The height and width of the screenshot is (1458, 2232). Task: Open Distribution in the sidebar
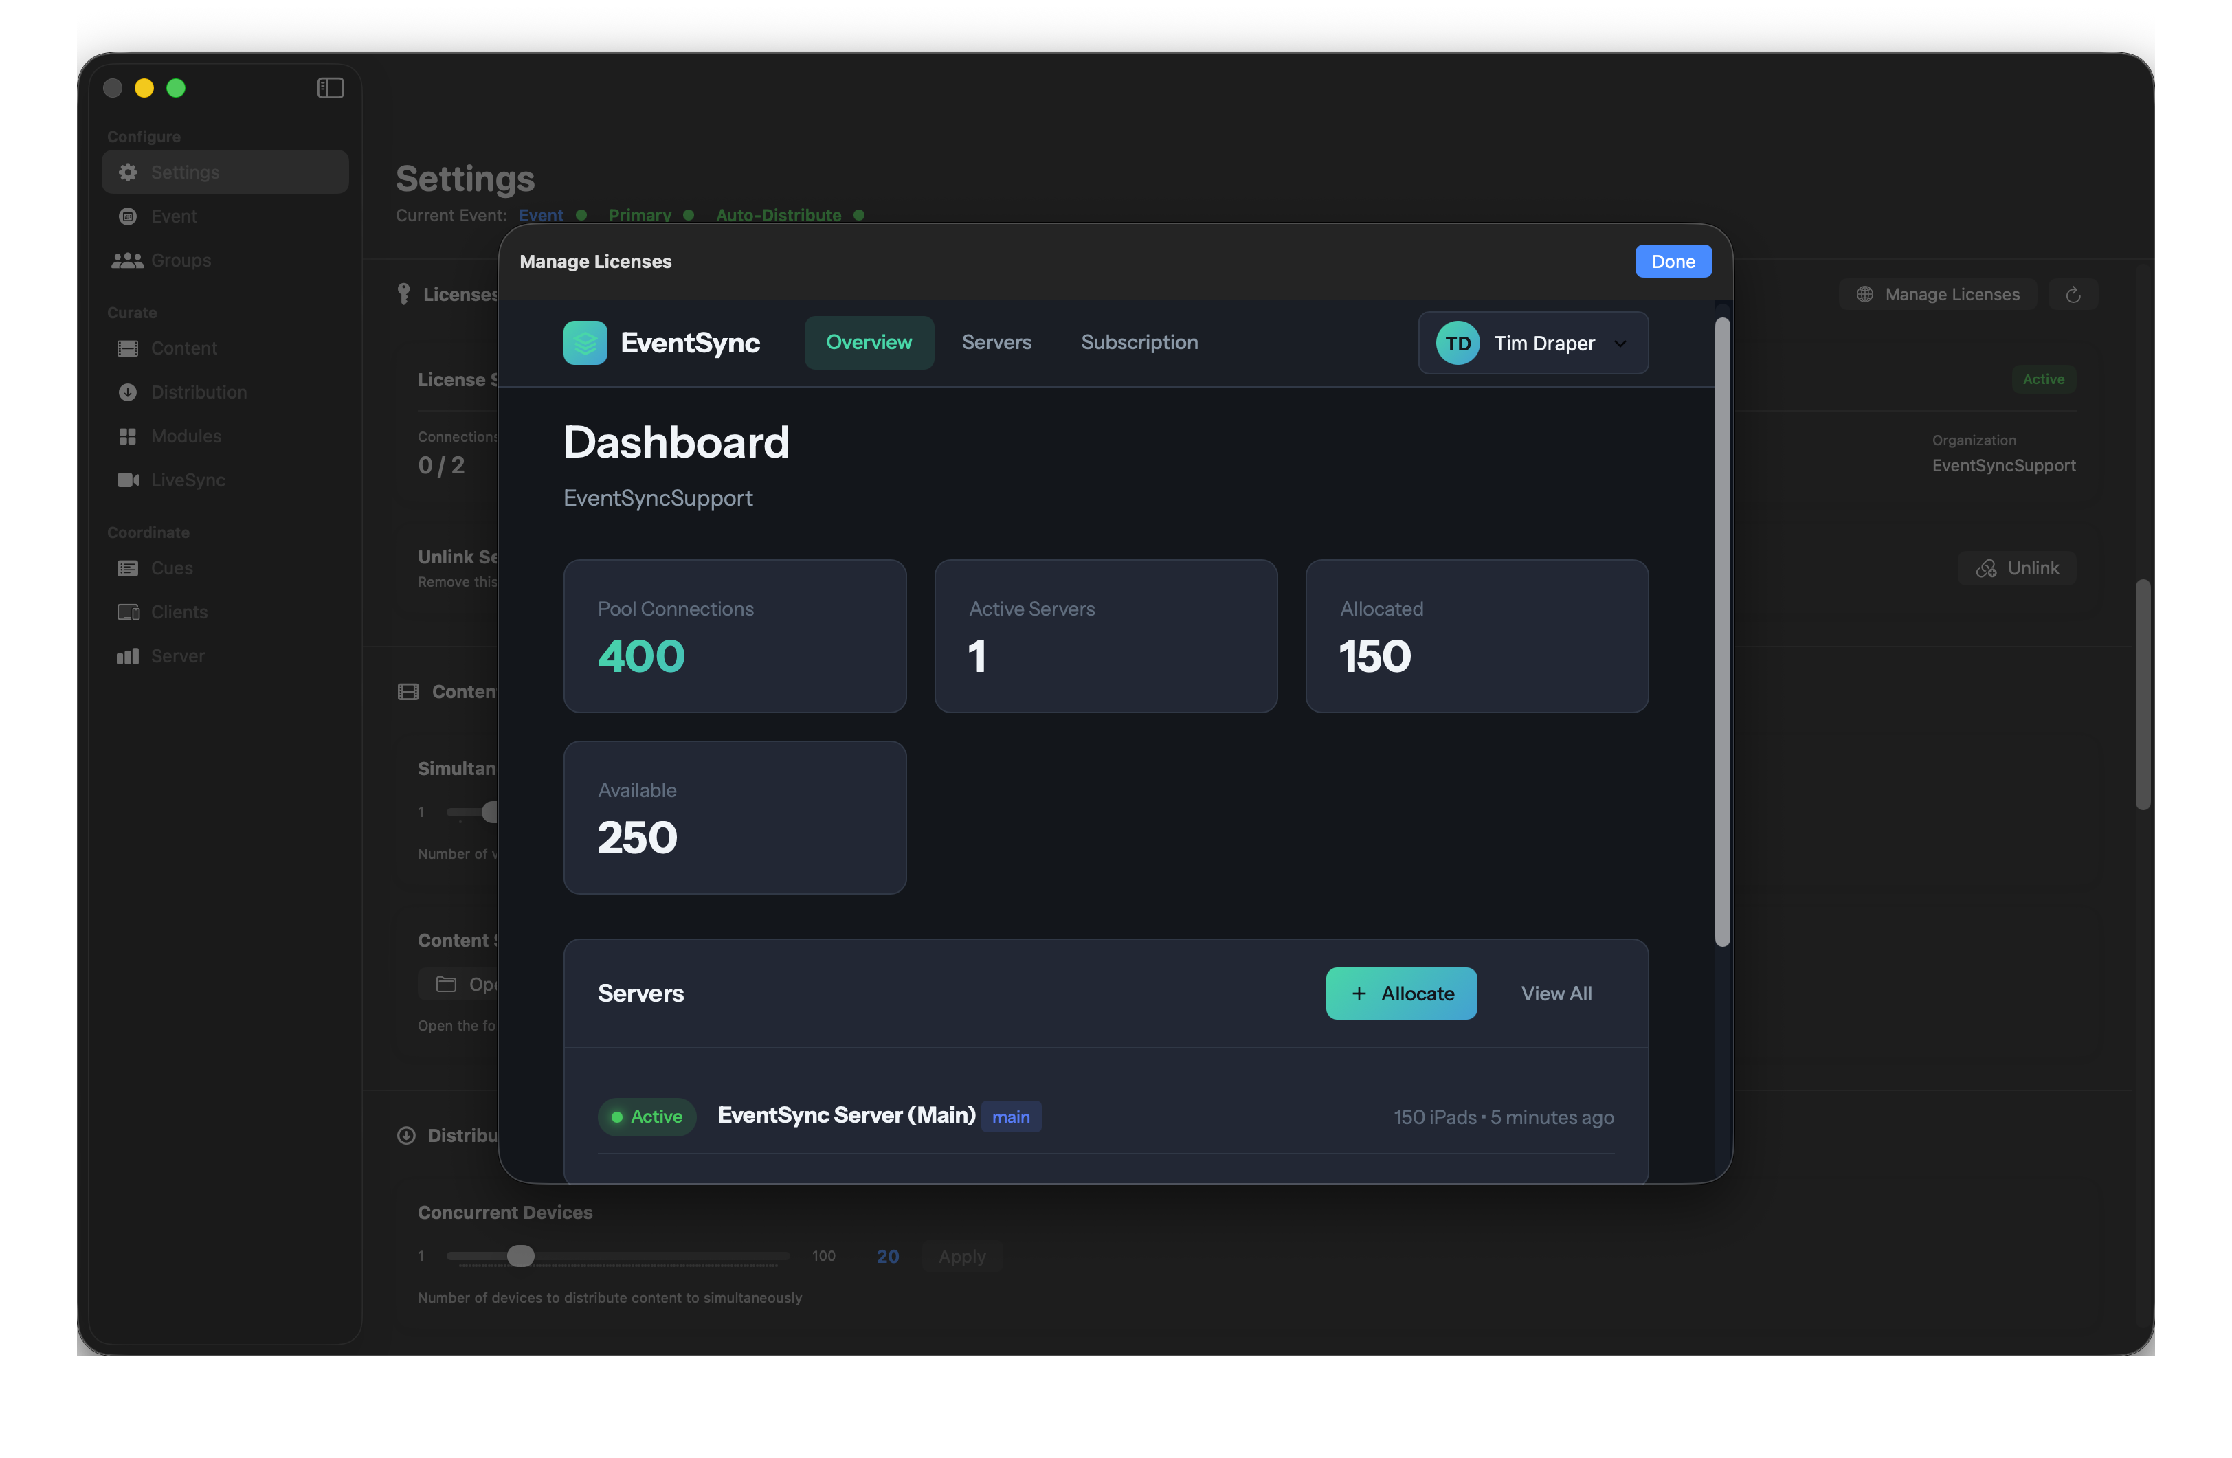coord(225,393)
